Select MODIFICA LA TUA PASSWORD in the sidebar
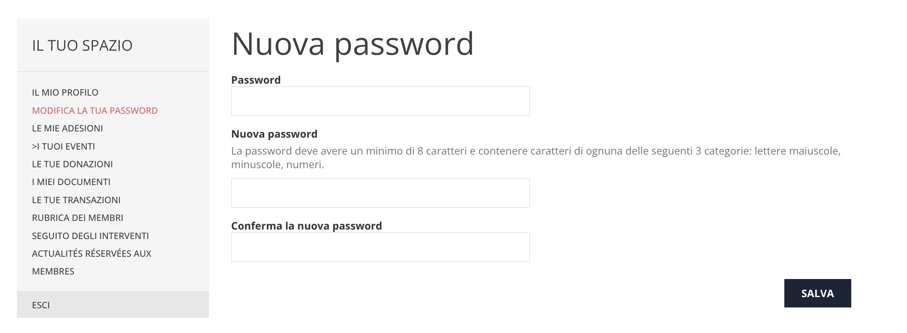The width and height of the screenshot is (907, 333). pyautogui.click(x=95, y=110)
